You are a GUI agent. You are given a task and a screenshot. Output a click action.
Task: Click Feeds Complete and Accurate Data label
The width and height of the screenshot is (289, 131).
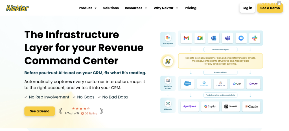coord(220,95)
